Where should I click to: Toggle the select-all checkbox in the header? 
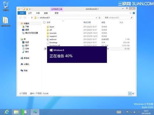[x=44, y=22]
